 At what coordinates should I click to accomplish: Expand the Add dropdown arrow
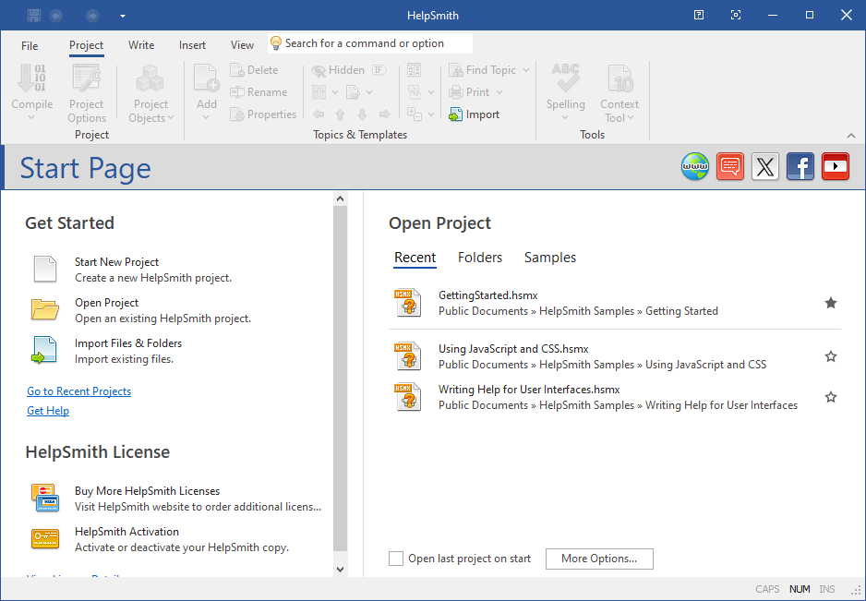[x=206, y=117]
